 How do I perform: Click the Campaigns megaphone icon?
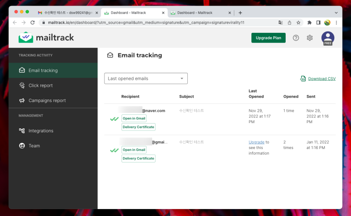tap(22, 100)
